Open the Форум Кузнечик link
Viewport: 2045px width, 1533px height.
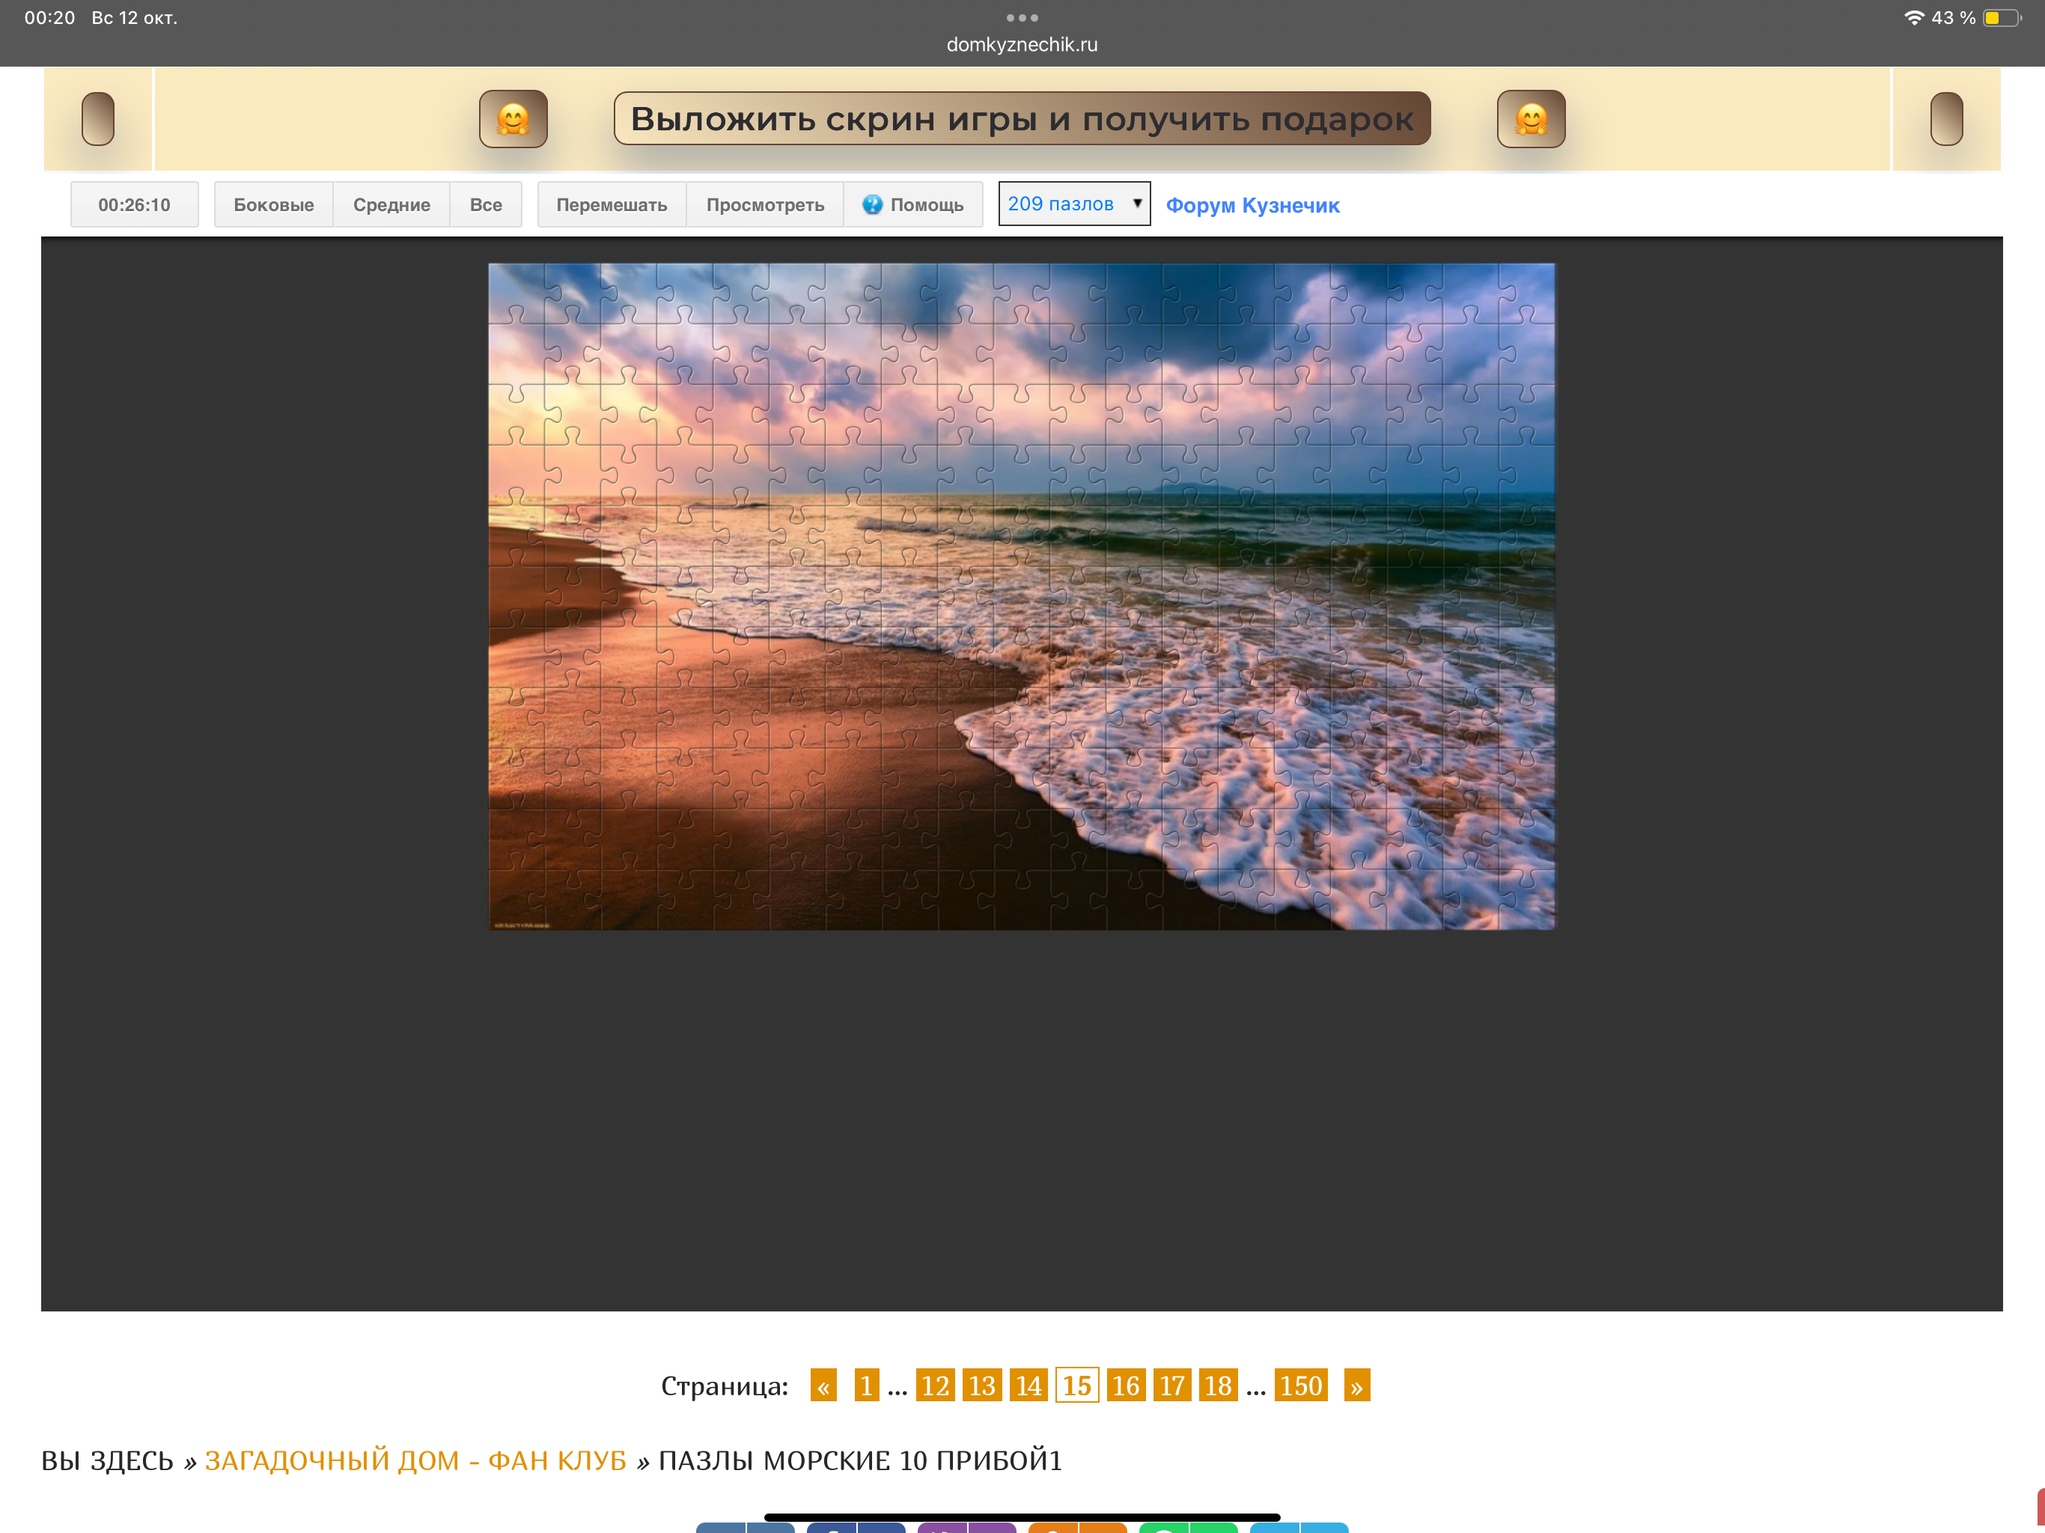(x=1252, y=205)
